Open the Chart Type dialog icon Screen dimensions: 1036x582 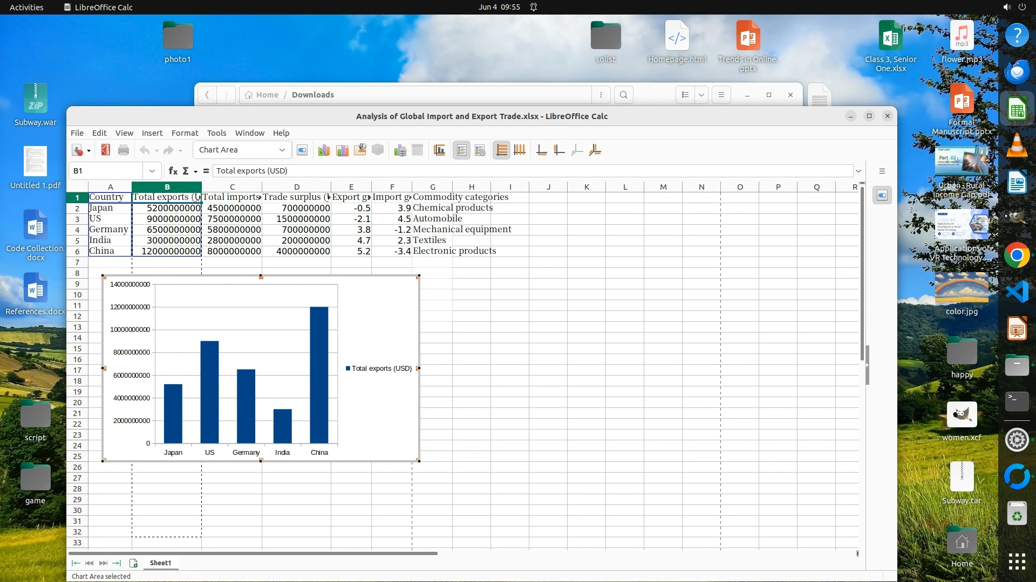click(x=324, y=150)
